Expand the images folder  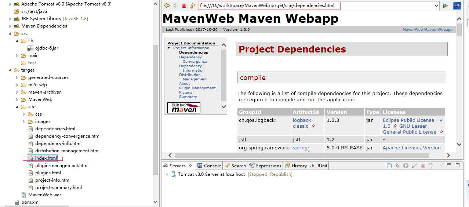24,121
